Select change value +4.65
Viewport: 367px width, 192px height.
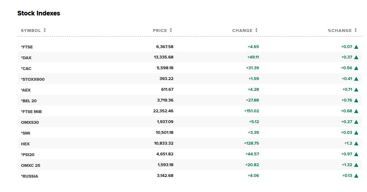tap(253, 47)
